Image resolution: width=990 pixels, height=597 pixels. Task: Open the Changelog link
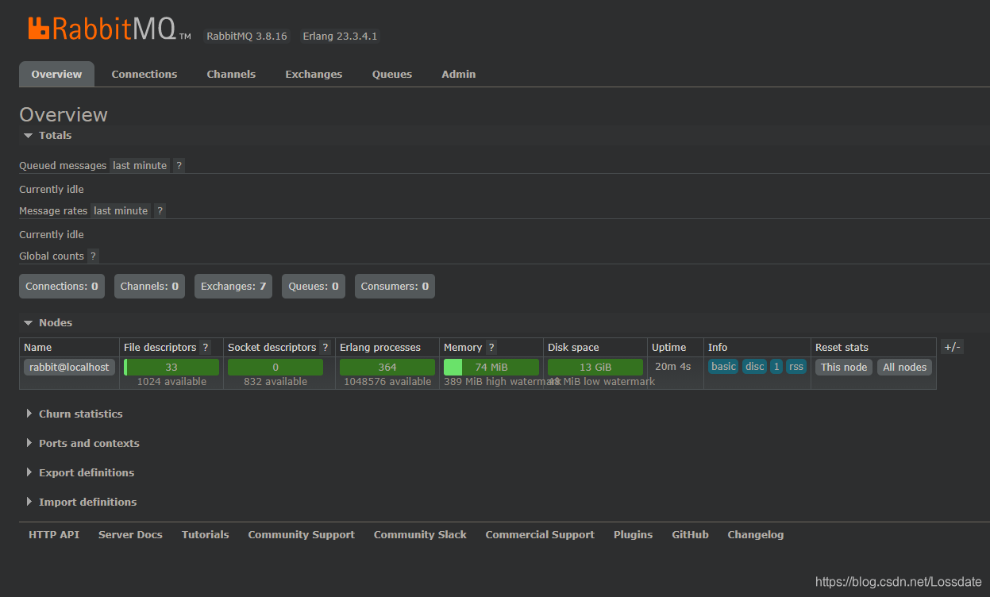(x=756, y=535)
